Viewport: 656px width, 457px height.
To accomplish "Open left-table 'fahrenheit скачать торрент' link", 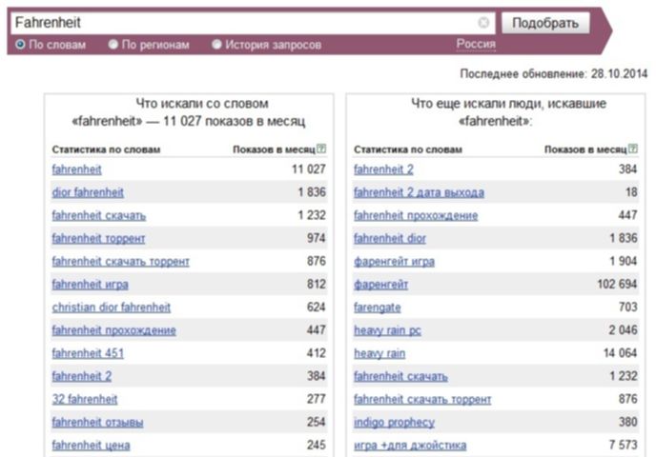I will [x=120, y=262].
